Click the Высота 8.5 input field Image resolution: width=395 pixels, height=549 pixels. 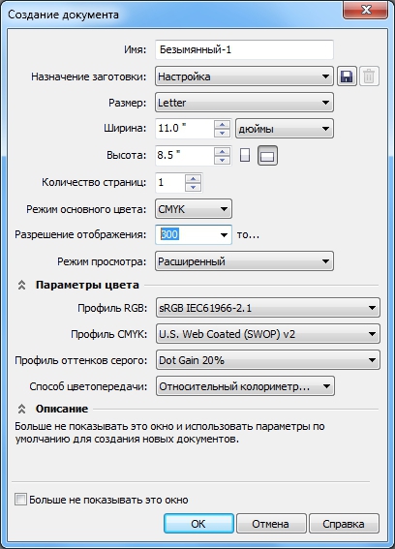(x=185, y=155)
